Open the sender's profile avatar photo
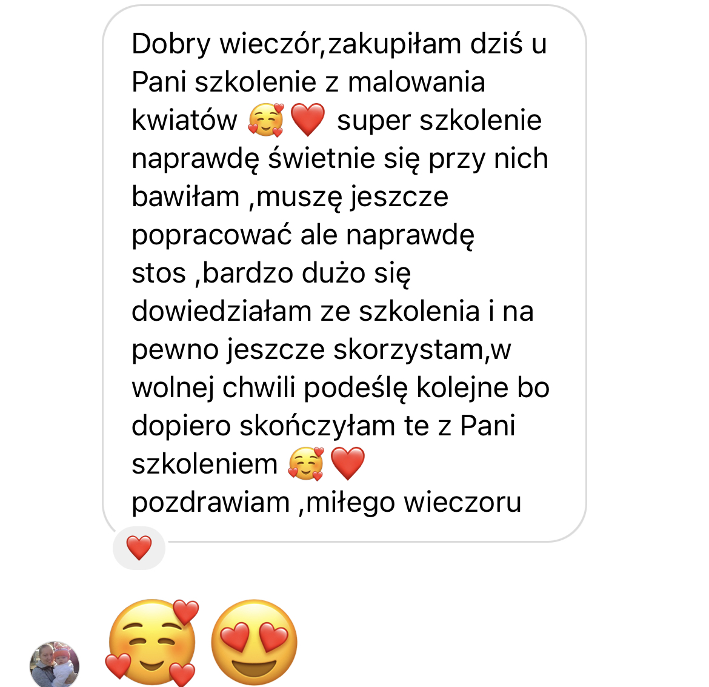The width and height of the screenshot is (709, 687). pyautogui.click(x=55, y=665)
